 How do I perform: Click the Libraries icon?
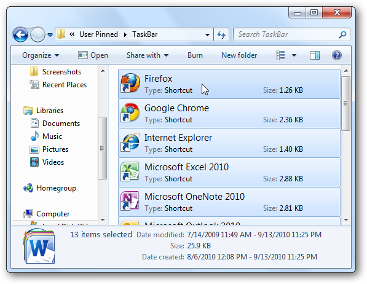28,111
